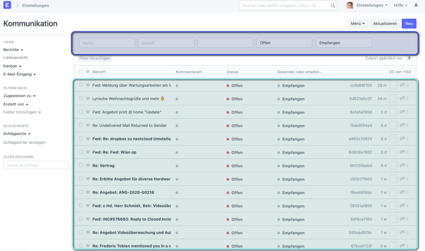Image resolution: width=425 pixels, height=251 pixels.
Task: Like the 'Lyrische Weihnachtsgrüße und mehr' row heart
Action: 88,98
